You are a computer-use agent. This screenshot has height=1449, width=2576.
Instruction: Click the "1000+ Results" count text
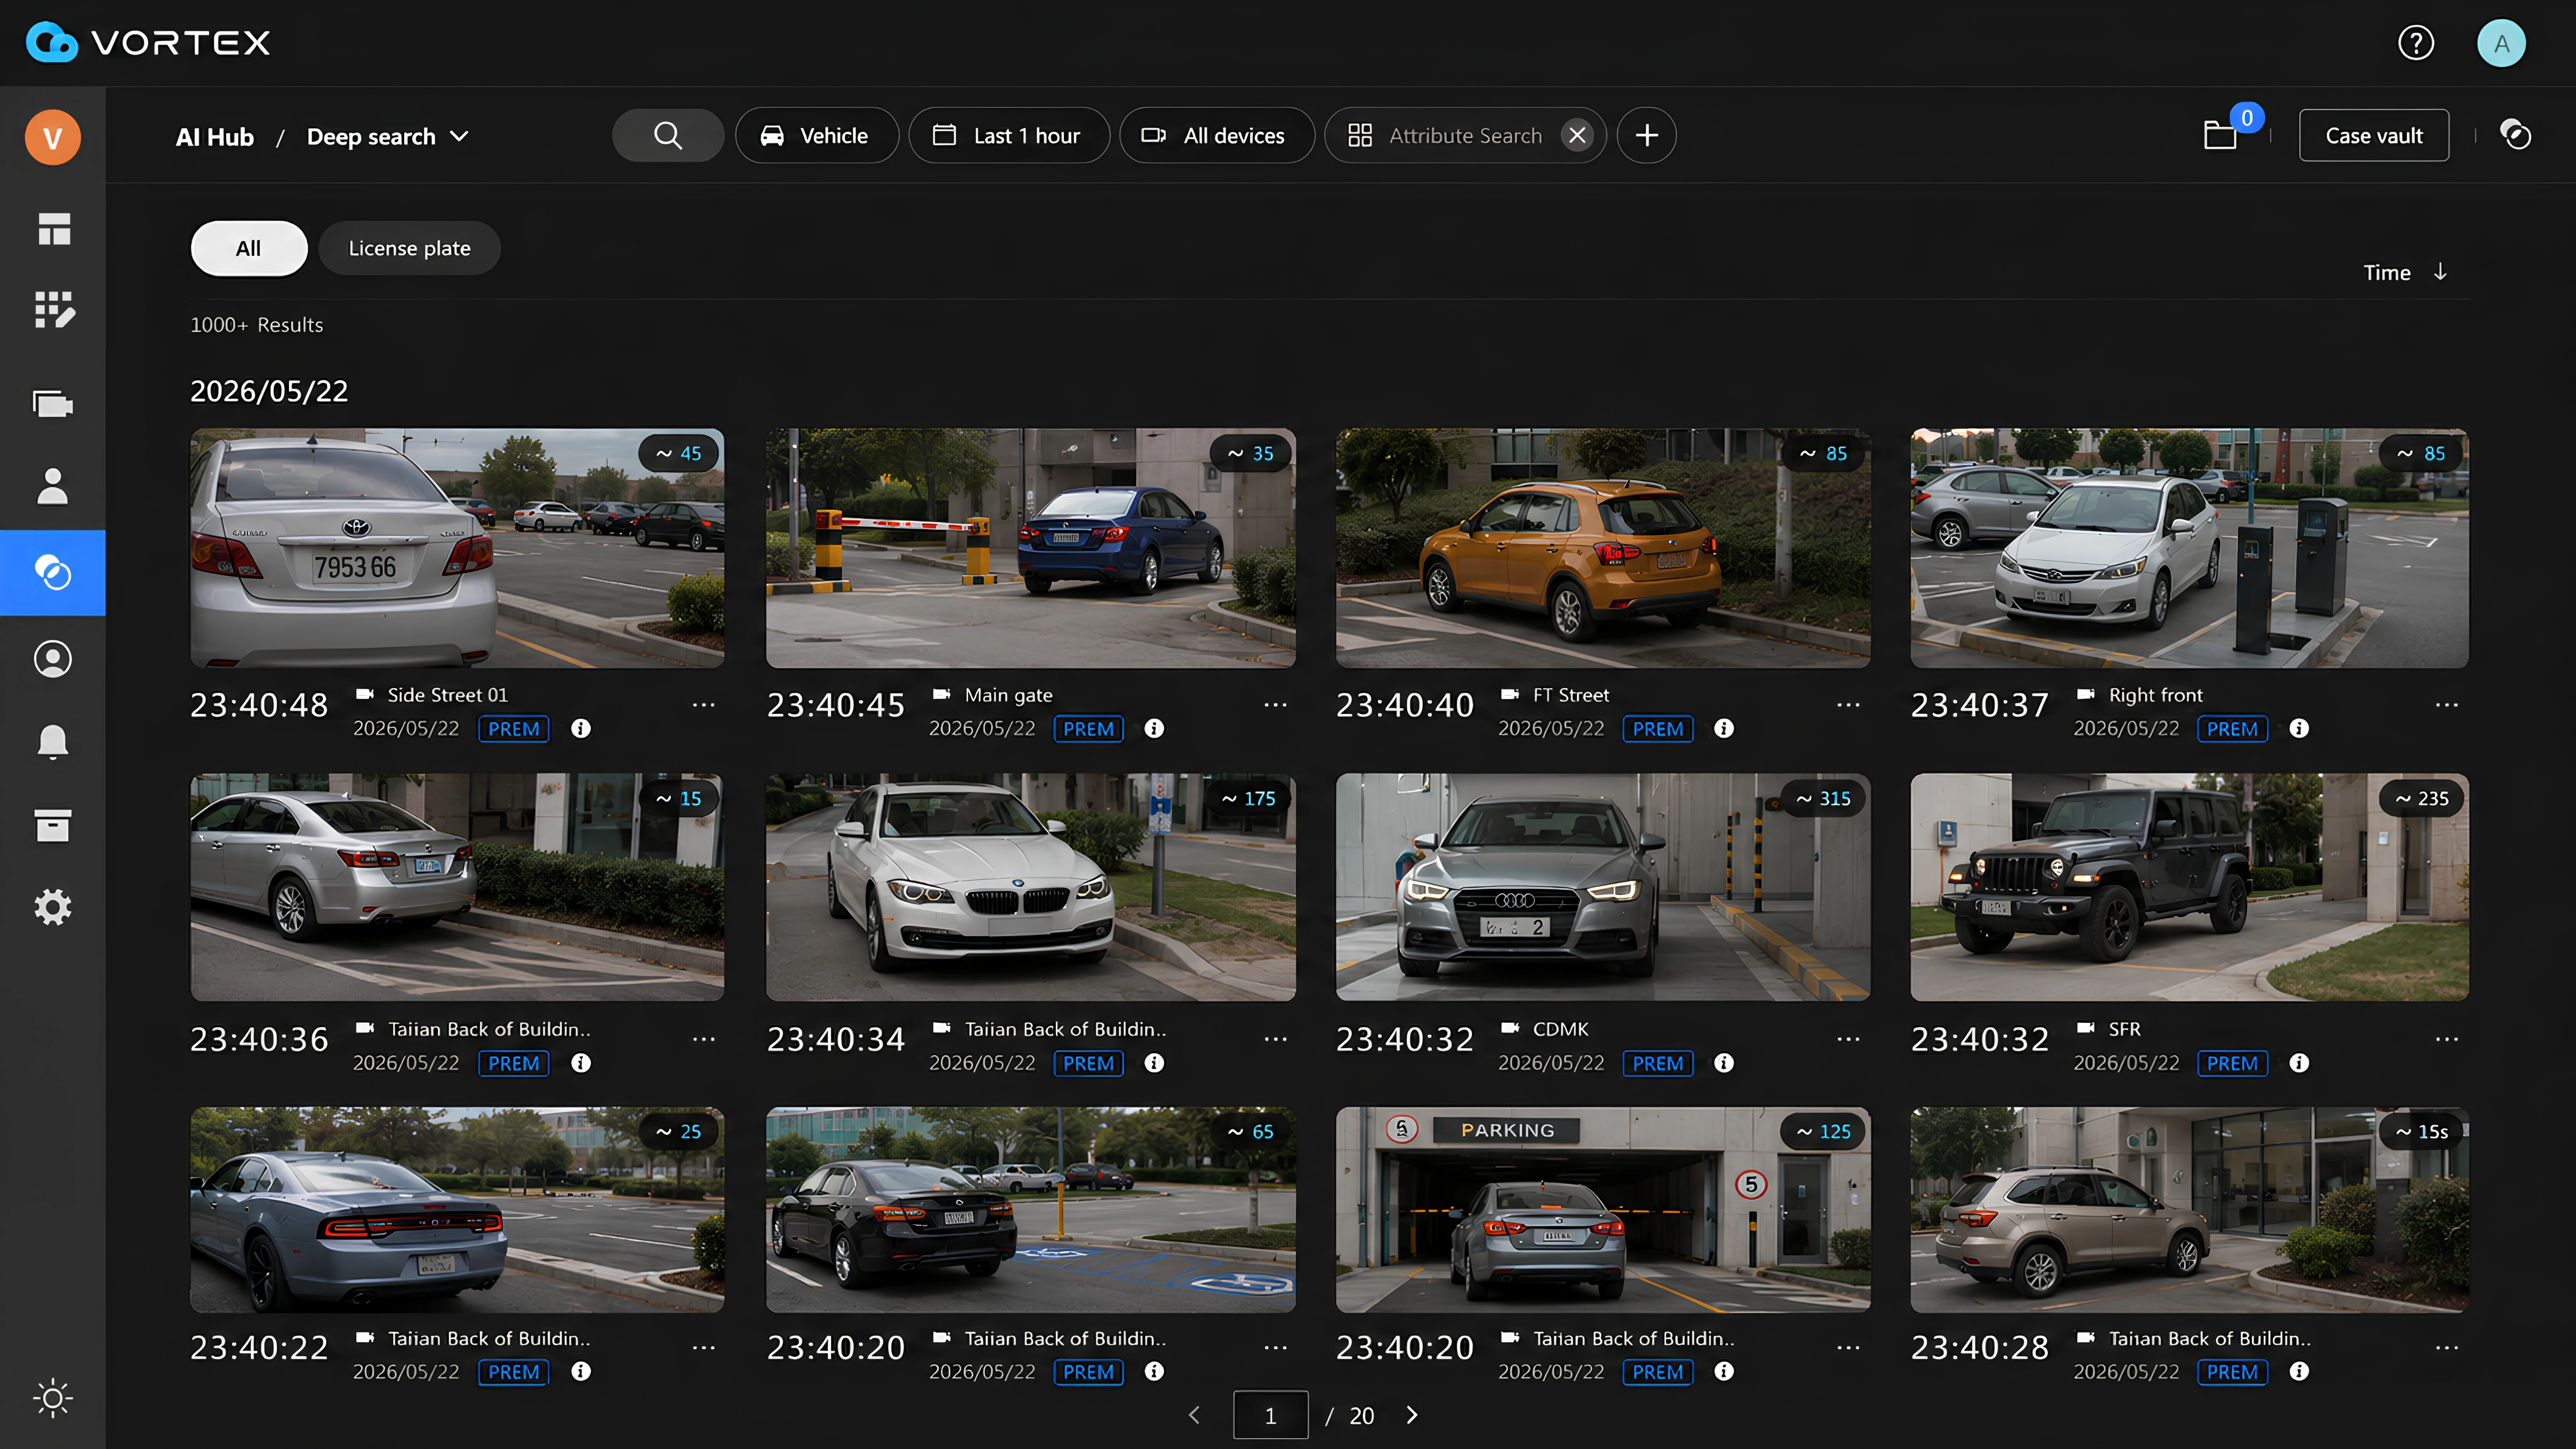[x=257, y=325]
